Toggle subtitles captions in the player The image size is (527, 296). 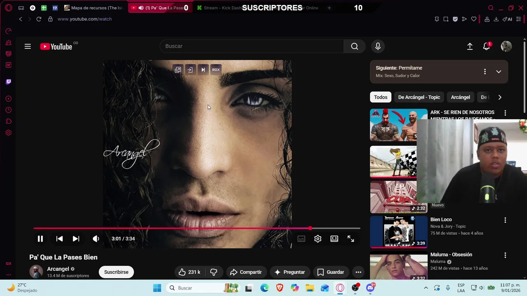[x=301, y=239]
